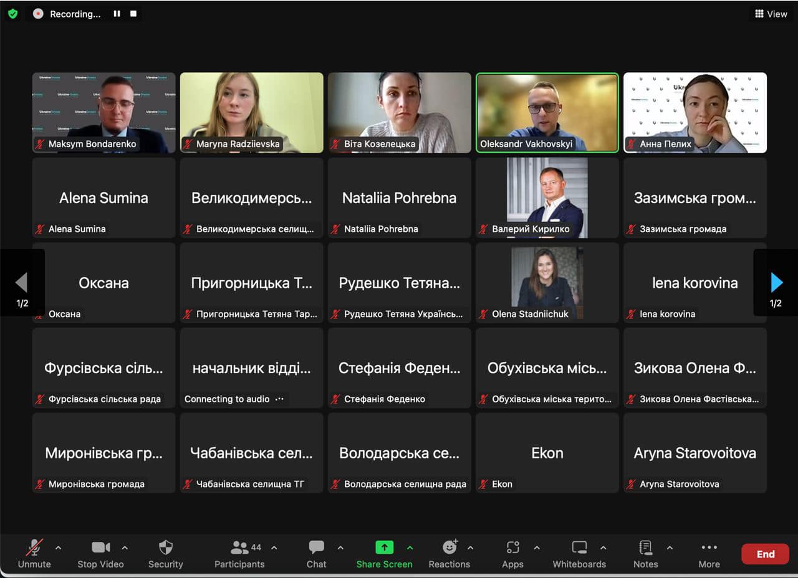The image size is (798, 578).
Task: Expand caret next to Chat
Action: [x=340, y=548]
